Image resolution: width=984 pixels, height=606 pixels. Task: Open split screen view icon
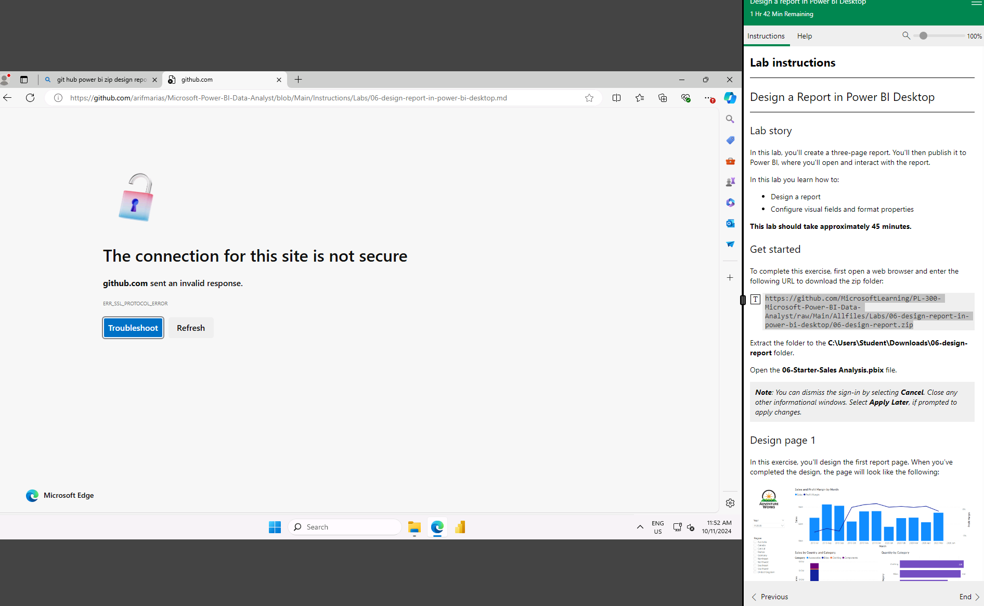pyautogui.click(x=617, y=98)
